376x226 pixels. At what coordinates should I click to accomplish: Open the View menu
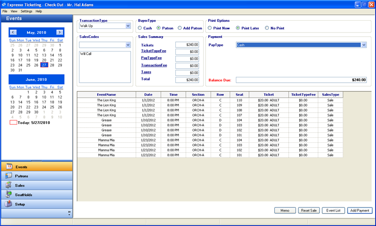click(x=14, y=11)
